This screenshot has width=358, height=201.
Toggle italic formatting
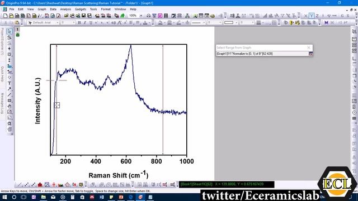[x=85, y=22]
